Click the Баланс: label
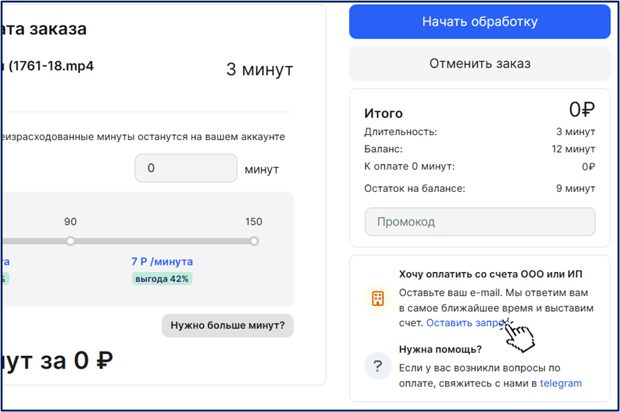620x412 pixels. tap(383, 150)
